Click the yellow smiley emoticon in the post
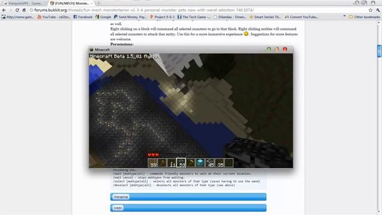 tap(247, 34)
